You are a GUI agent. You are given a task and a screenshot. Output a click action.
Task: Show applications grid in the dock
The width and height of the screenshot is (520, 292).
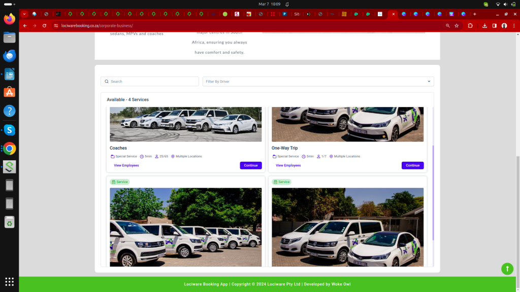coord(9,281)
